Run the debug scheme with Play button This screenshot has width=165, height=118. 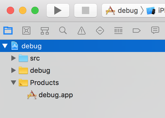pos(58,10)
